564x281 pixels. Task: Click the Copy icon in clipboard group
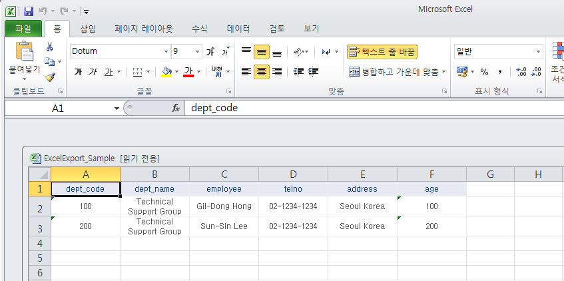(49, 61)
